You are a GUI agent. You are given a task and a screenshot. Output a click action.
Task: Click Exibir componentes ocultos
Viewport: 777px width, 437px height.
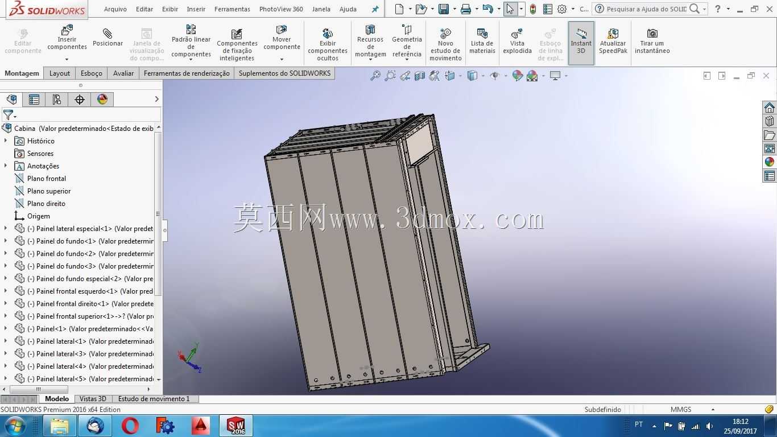pyautogui.click(x=328, y=43)
